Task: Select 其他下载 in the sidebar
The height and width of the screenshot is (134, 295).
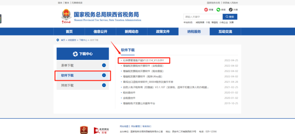Action: coord(83,85)
